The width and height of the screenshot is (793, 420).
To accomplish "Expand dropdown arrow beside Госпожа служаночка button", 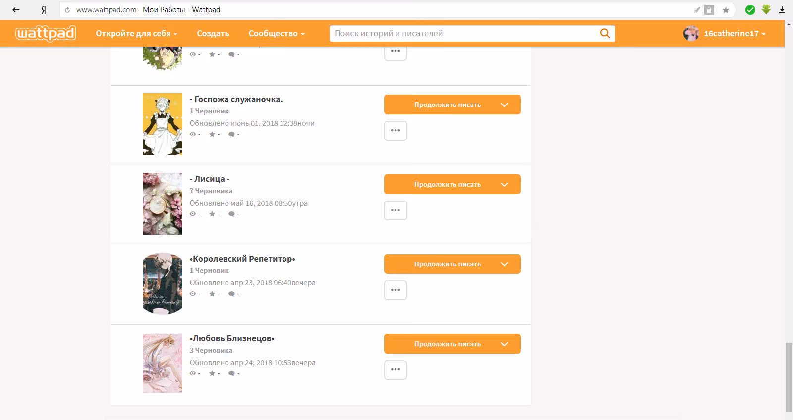I will [x=504, y=105].
